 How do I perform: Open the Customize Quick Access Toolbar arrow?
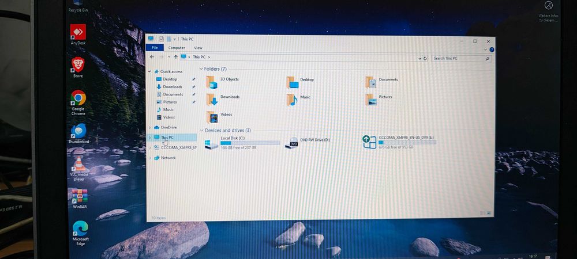[174, 39]
